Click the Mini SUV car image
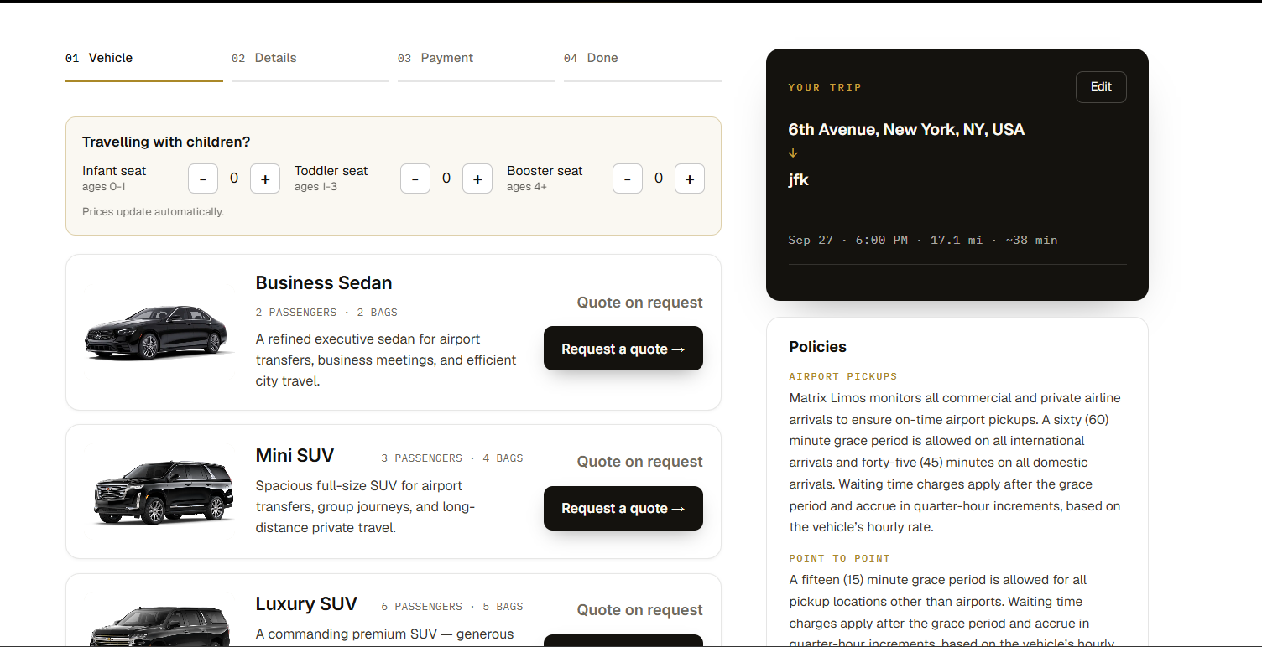 click(x=163, y=492)
